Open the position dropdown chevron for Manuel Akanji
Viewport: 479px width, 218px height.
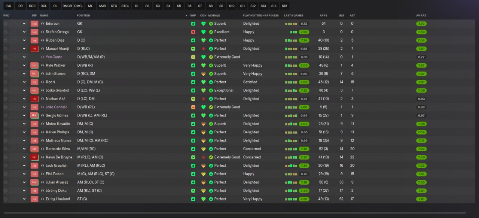pos(24,49)
